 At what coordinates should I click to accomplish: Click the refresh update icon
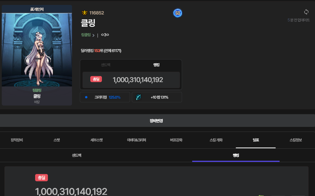(x=306, y=12)
